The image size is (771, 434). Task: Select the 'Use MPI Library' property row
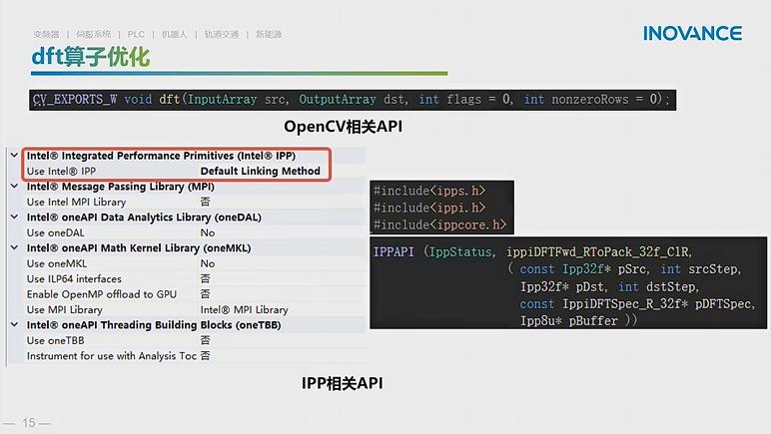coord(196,310)
